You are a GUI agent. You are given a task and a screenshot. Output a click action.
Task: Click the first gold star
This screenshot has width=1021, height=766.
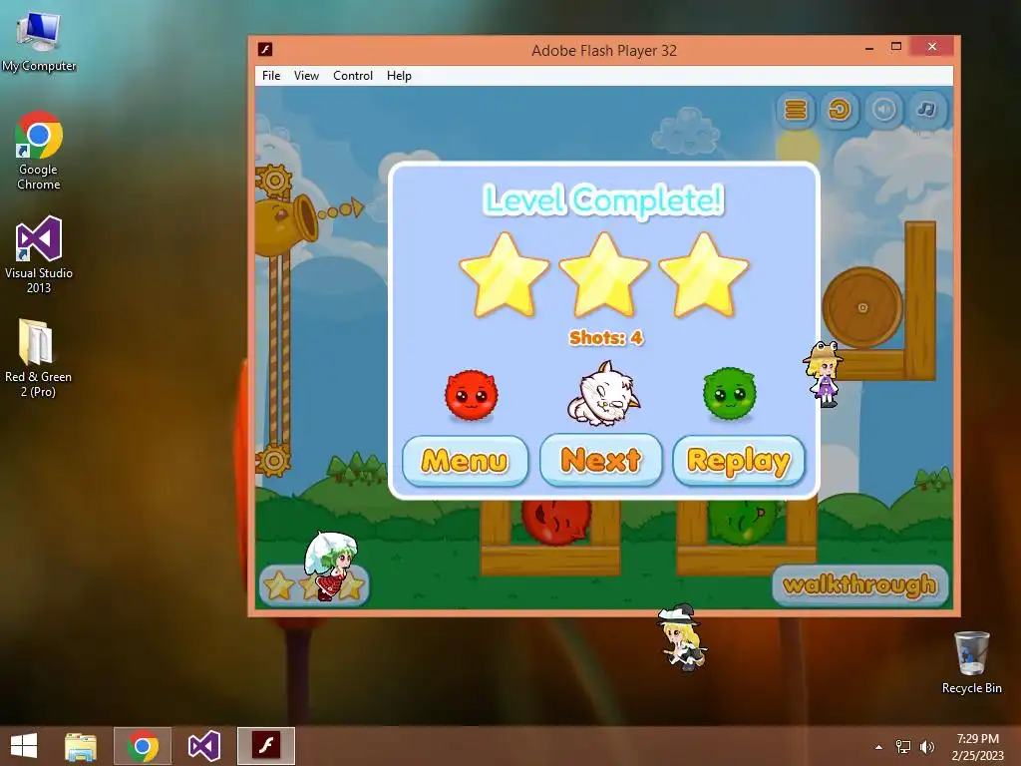click(x=504, y=275)
